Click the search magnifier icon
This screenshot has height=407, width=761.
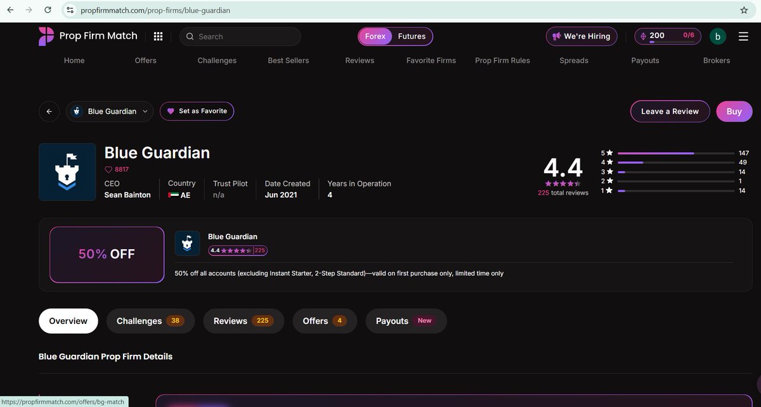pyautogui.click(x=190, y=37)
